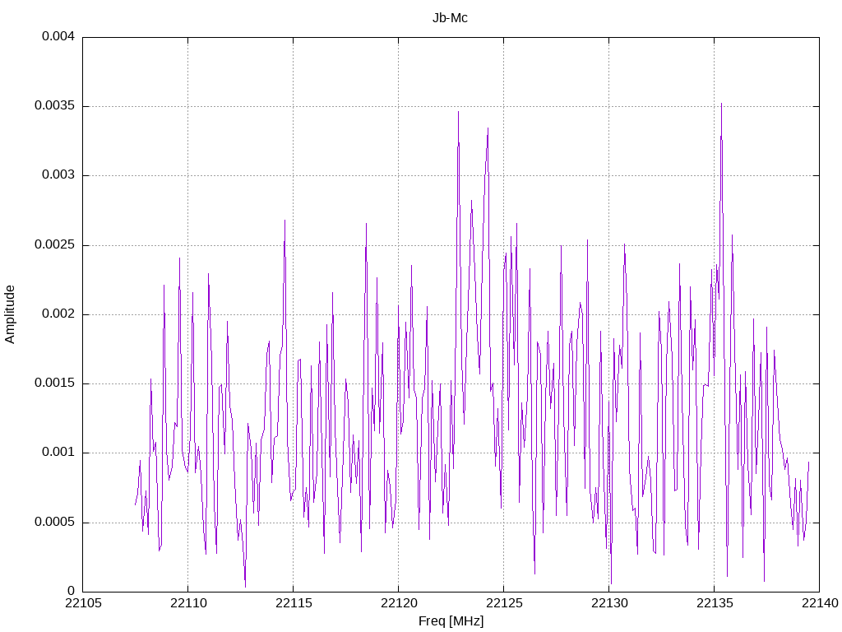Click x-axis tick label 22110

(188, 603)
